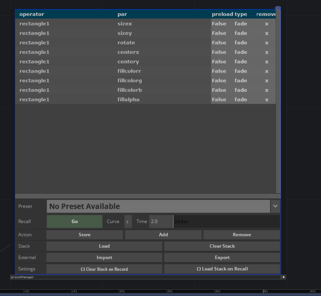Delete the fillalpha entry via the x icon
This screenshot has height=296, width=321.
coord(267,100)
